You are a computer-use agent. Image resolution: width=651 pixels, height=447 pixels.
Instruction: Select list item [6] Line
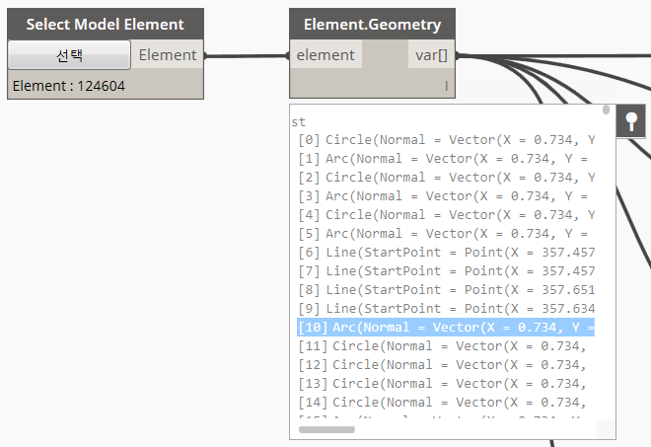tap(446, 253)
